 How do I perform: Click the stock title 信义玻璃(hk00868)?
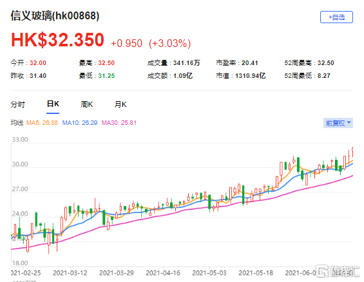click(x=55, y=15)
